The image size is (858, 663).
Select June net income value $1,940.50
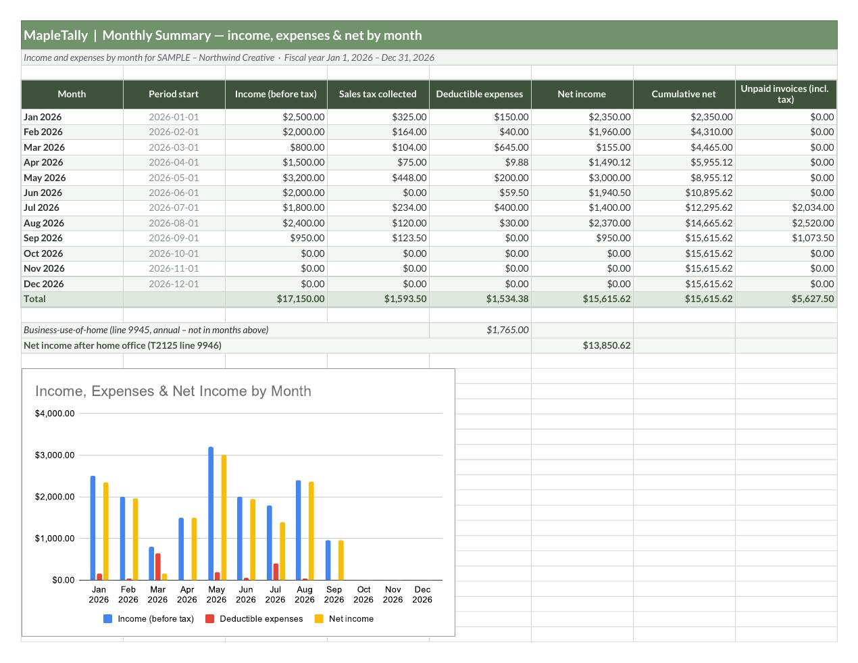tap(582, 193)
